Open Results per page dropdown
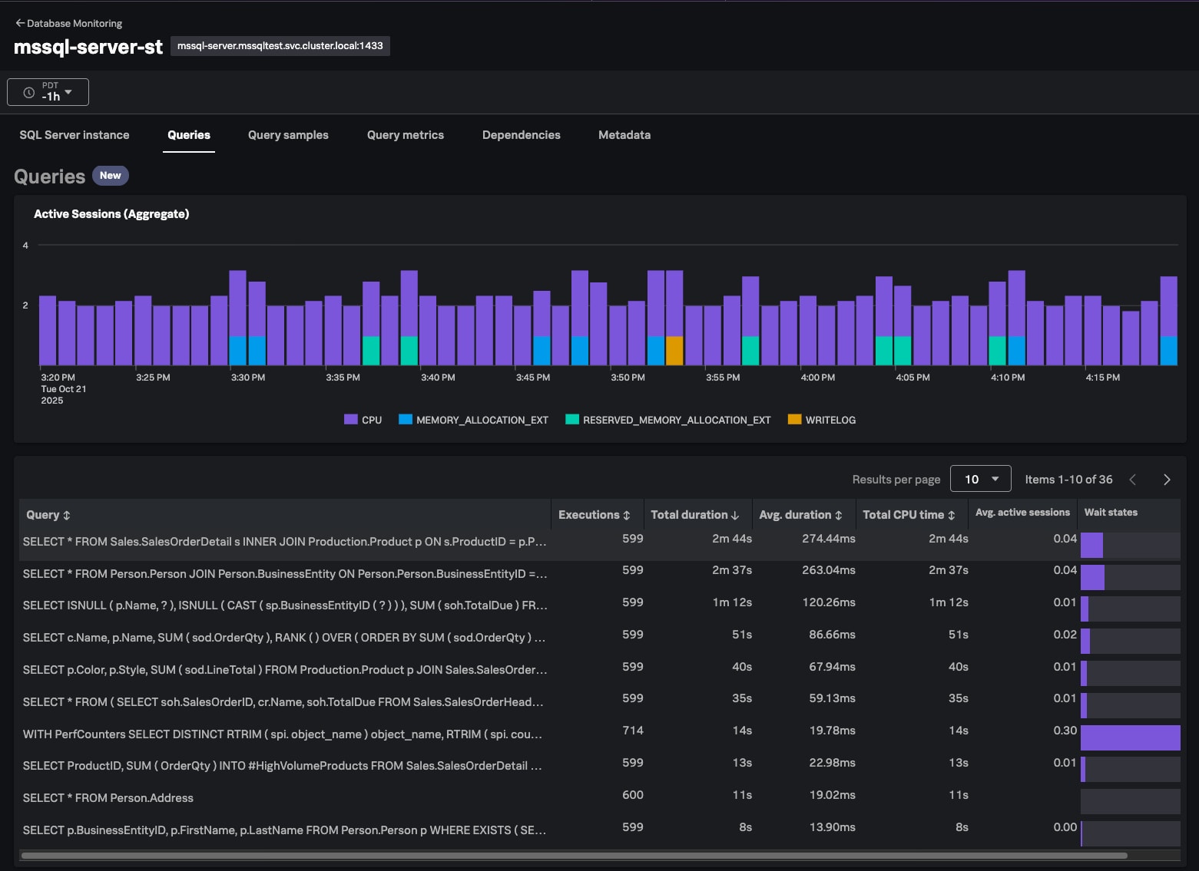The image size is (1199, 871). (980, 480)
